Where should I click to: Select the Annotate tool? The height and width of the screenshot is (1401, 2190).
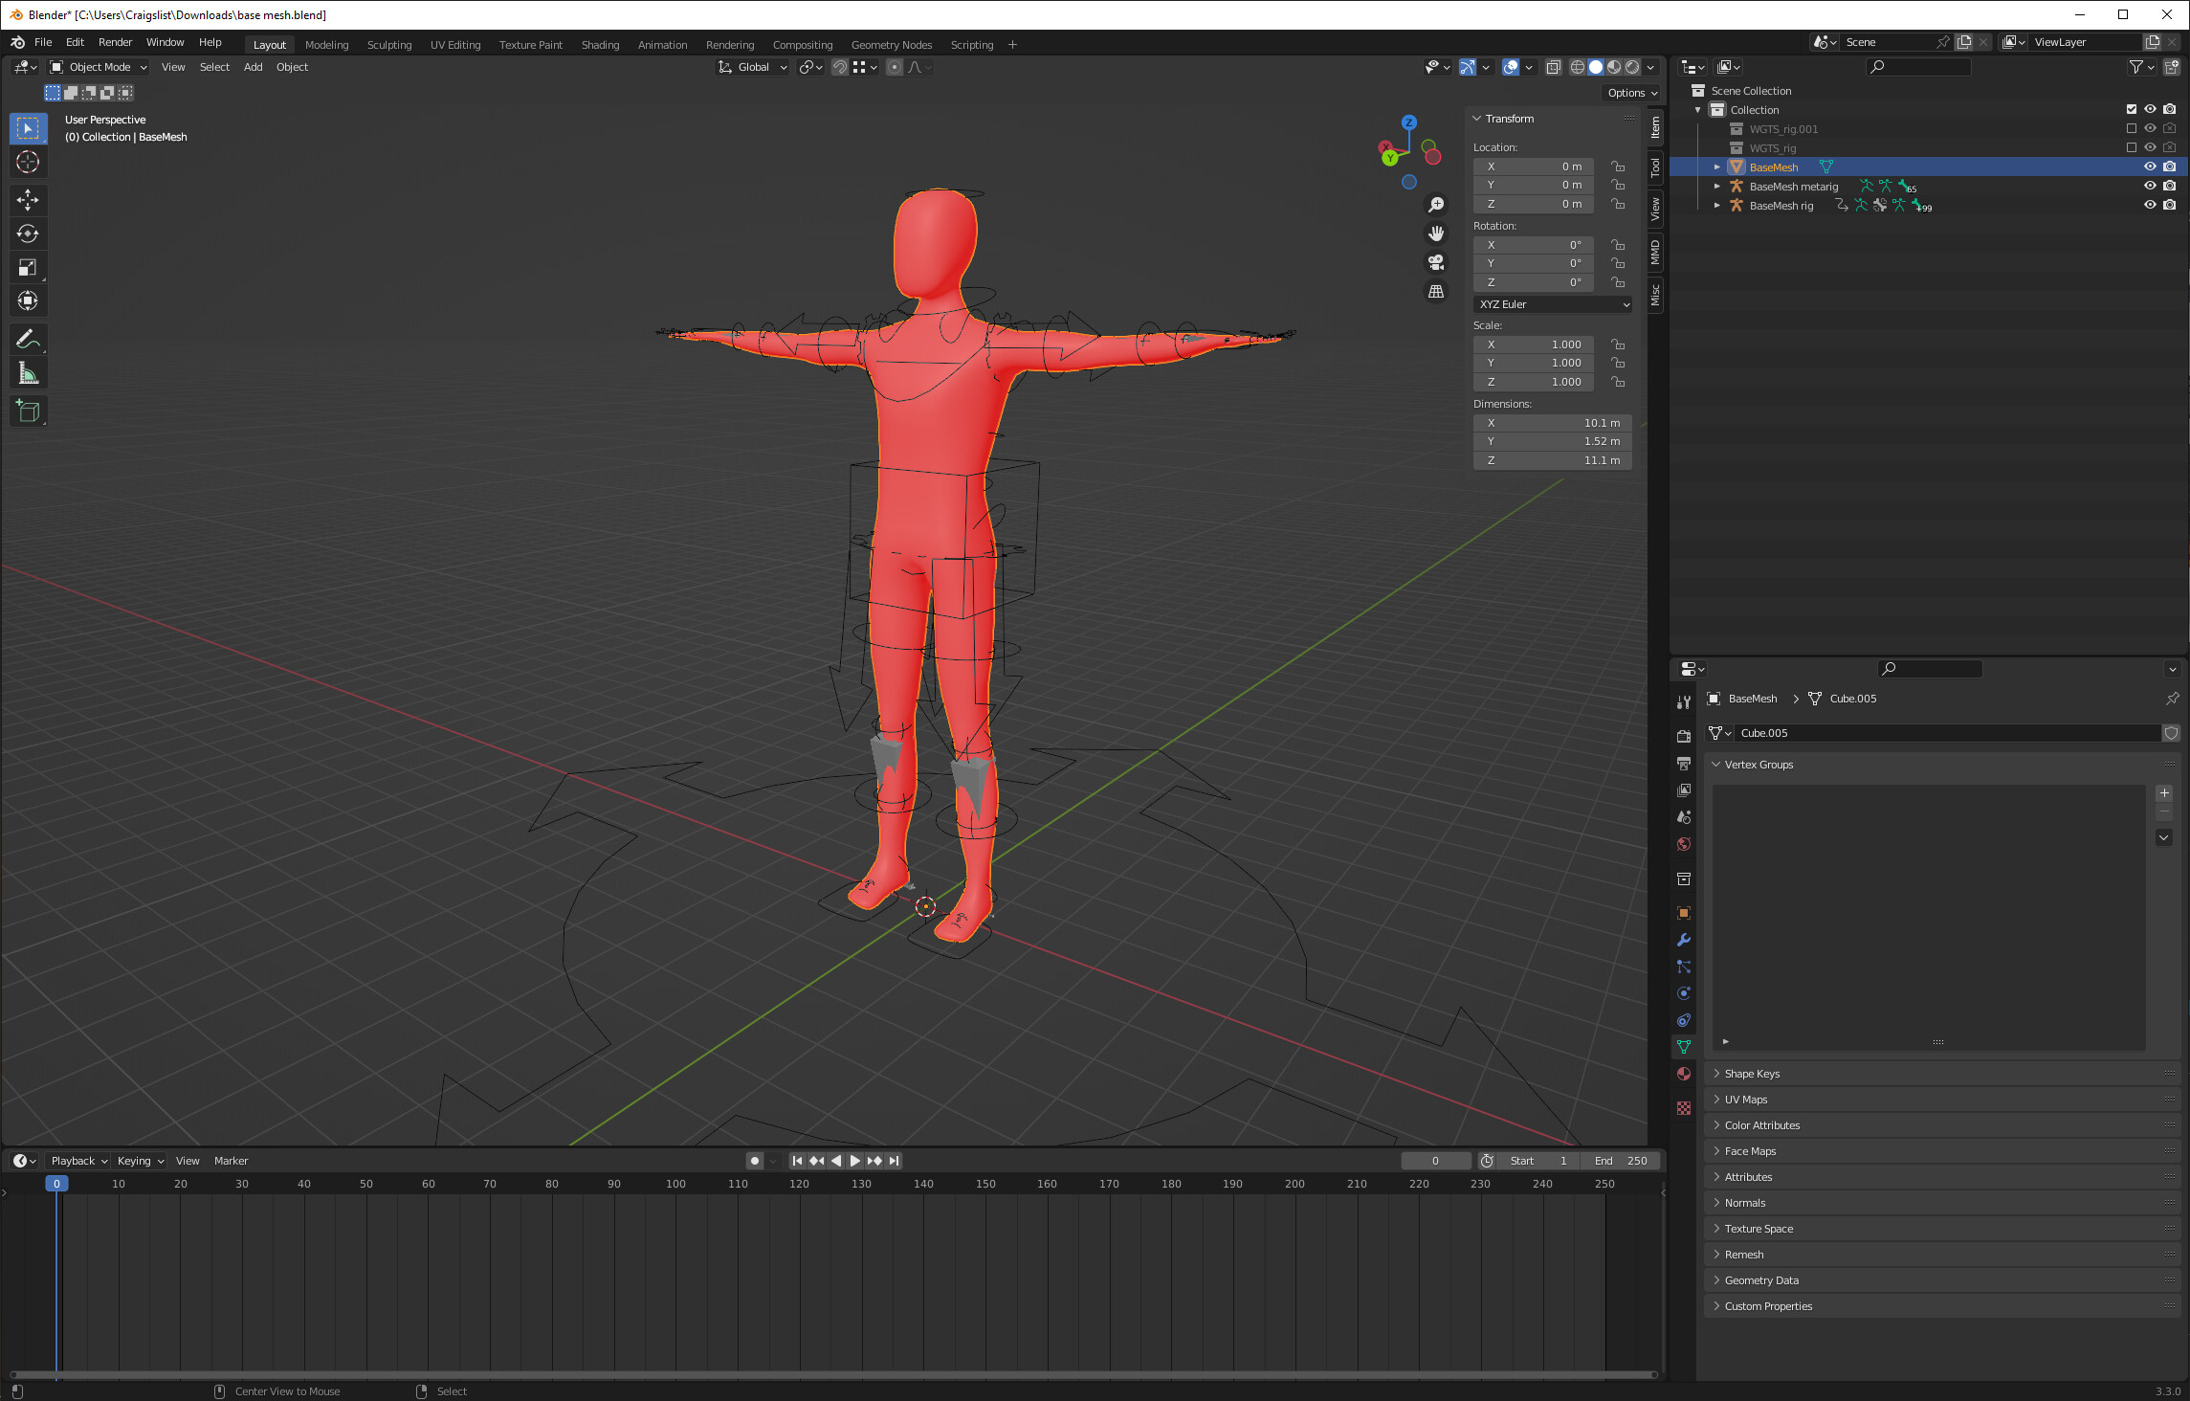click(28, 340)
